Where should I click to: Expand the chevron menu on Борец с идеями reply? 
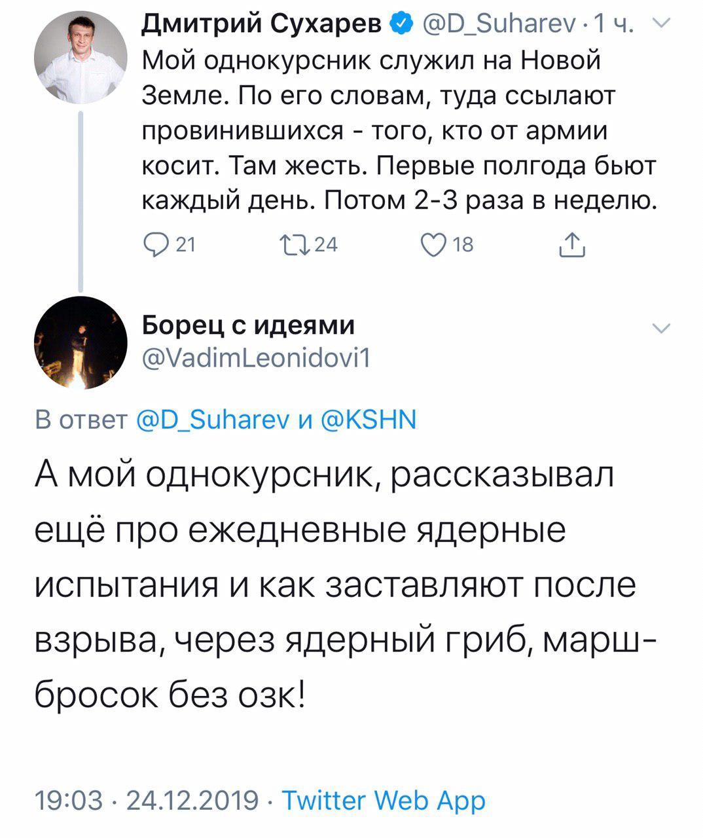(x=662, y=329)
